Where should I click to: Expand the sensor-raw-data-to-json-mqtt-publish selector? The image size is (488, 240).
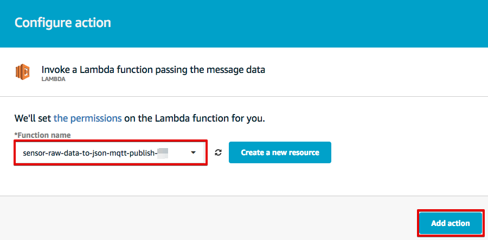111,152
